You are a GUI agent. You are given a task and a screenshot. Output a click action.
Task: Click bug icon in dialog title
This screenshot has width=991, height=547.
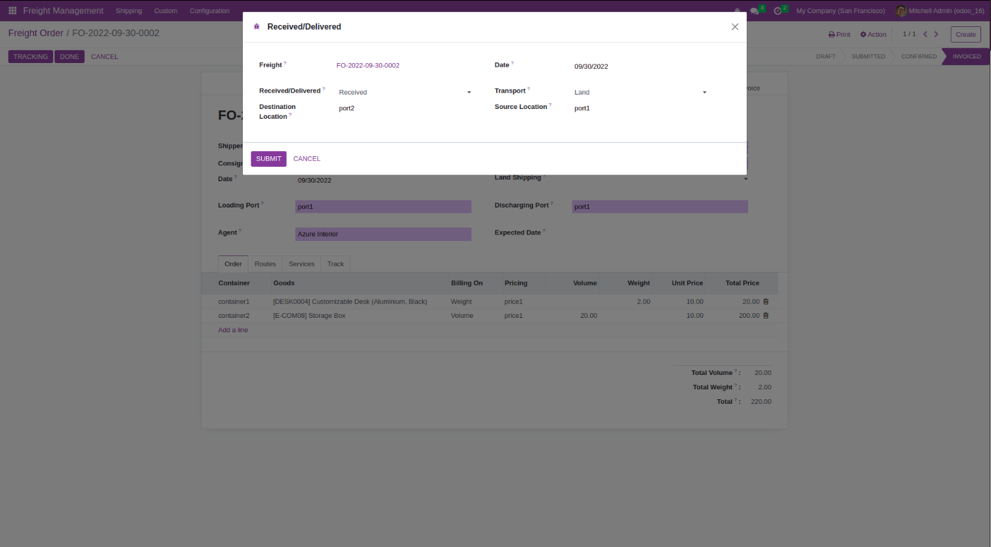257,27
